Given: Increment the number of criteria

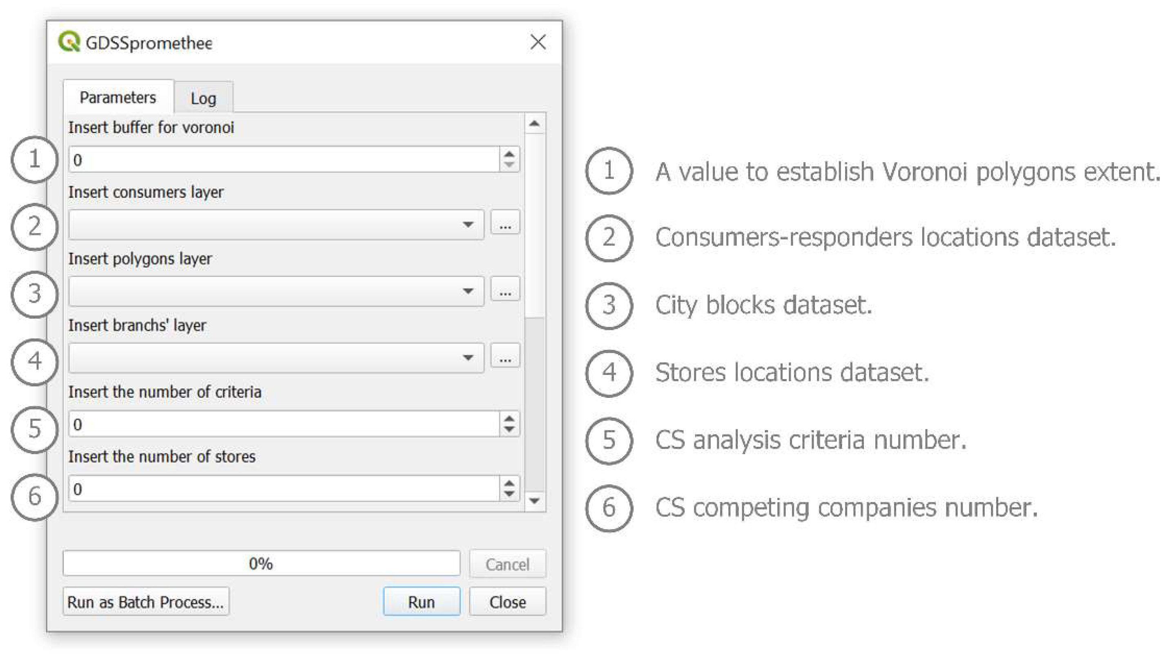Looking at the screenshot, I should coord(509,418).
